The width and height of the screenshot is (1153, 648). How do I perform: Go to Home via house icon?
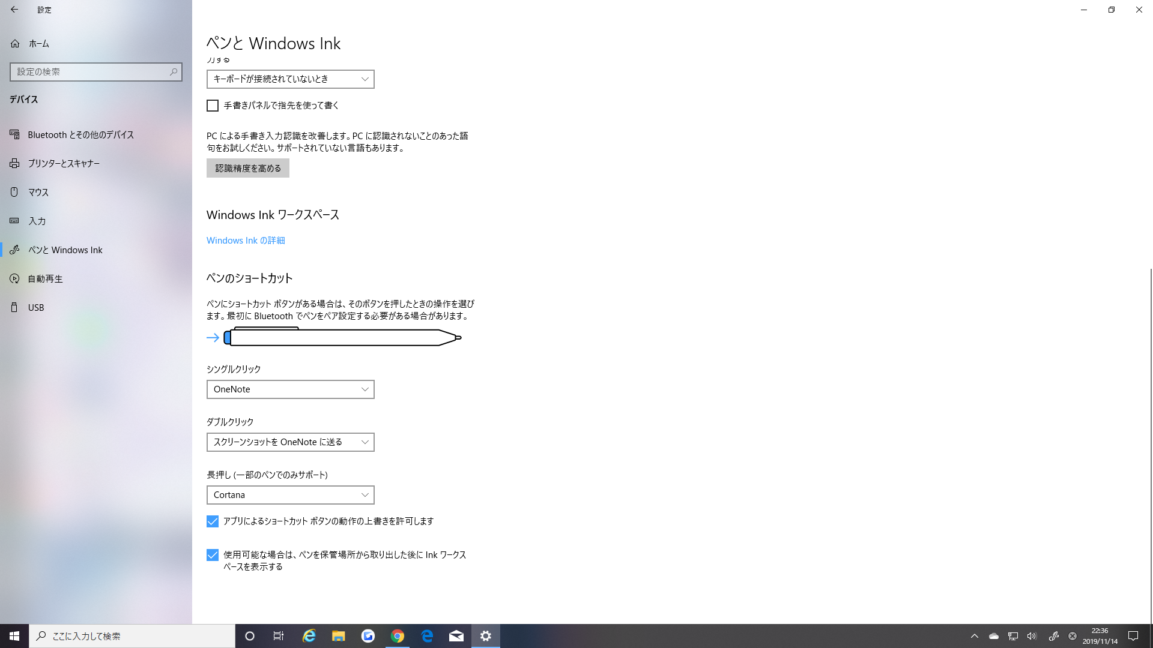[15, 44]
